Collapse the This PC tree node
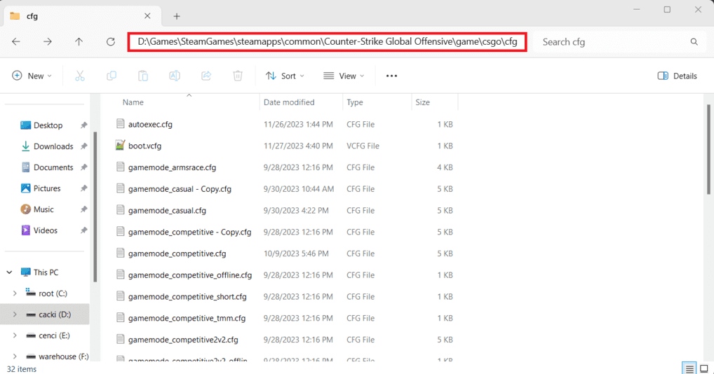 [10, 272]
